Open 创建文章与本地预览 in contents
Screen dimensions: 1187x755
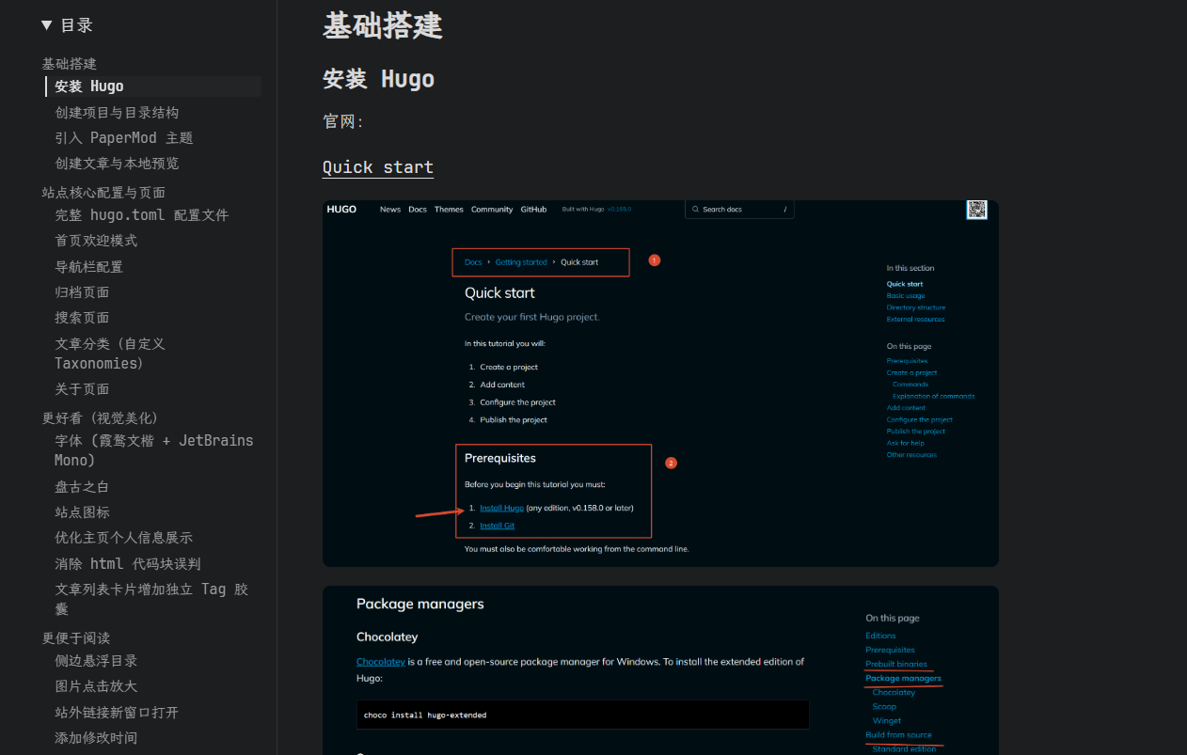tap(117, 164)
